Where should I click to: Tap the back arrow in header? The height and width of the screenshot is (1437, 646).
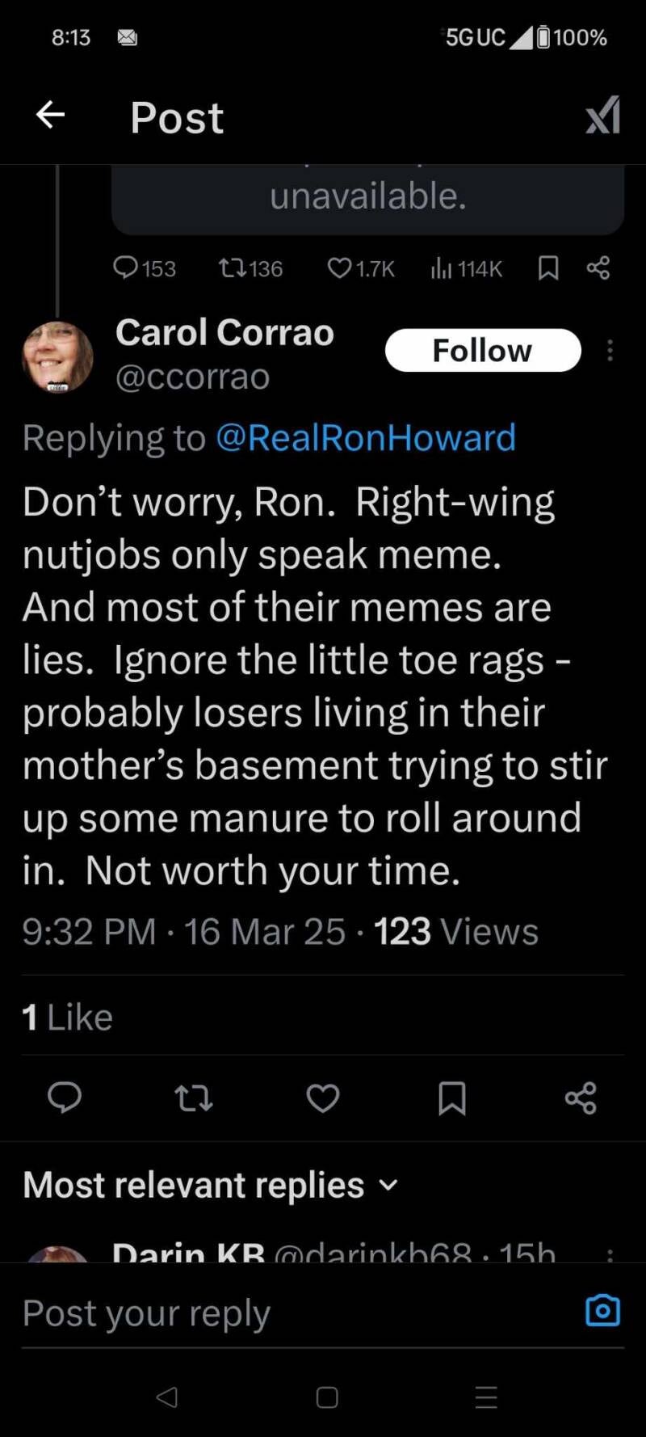pyautogui.click(x=50, y=116)
